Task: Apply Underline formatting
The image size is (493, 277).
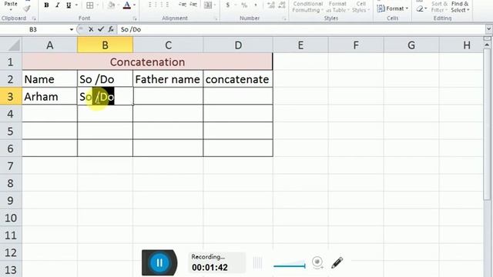Action: tap(69, 5)
